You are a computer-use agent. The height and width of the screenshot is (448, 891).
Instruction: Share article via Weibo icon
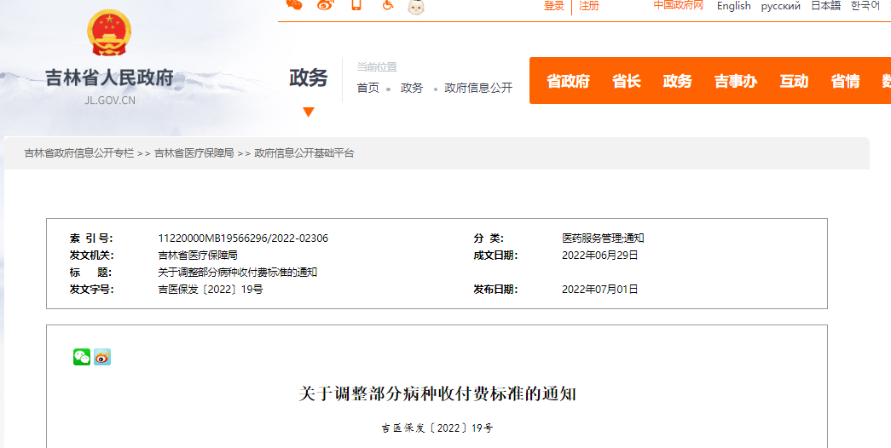pyautogui.click(x=102, y=357)
